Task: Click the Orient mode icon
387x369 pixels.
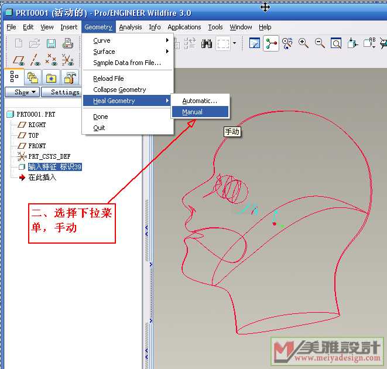Action: tap(287, 43)
